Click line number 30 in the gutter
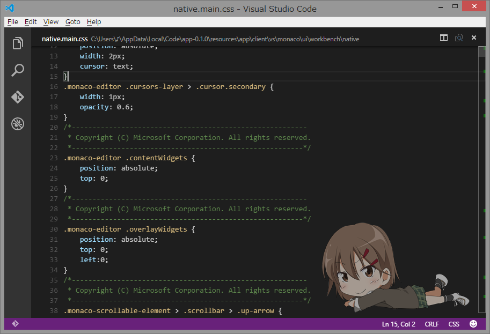 [x=54, y=229]
